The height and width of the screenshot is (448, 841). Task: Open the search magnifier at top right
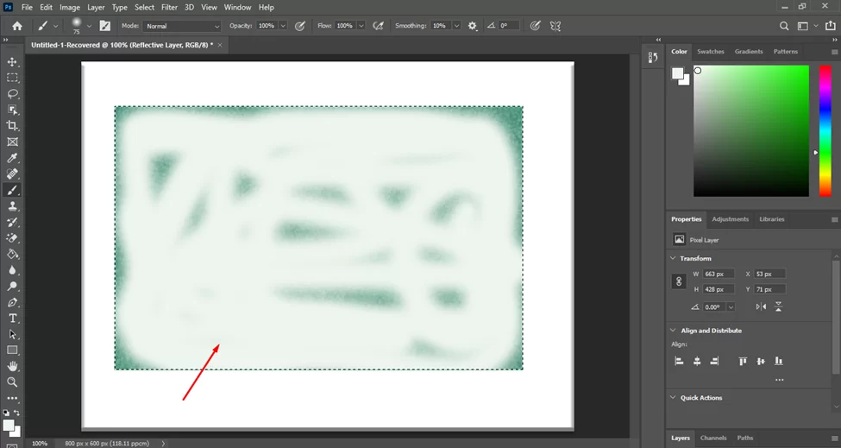(784, 26)
